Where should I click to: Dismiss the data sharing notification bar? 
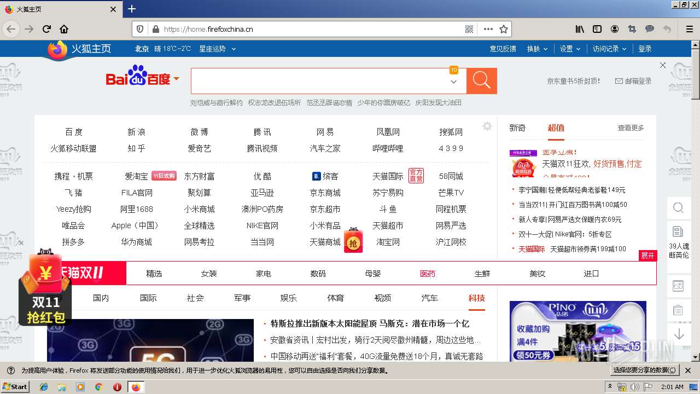pyautogui.click(x=688, y=370)
